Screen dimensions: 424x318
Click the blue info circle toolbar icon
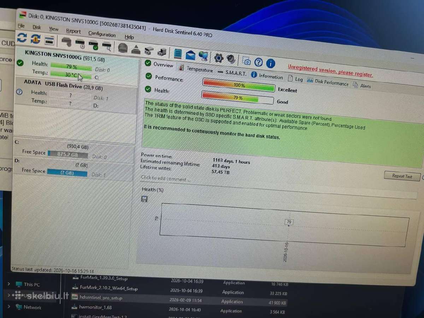(x=271, y=63)
